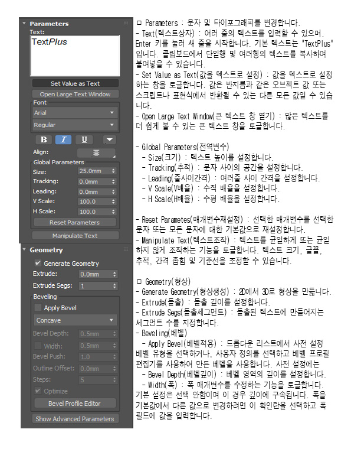The image size is (351, 452).
Task: Click the Manipulate Text button
Action: (x=75, y=236)
